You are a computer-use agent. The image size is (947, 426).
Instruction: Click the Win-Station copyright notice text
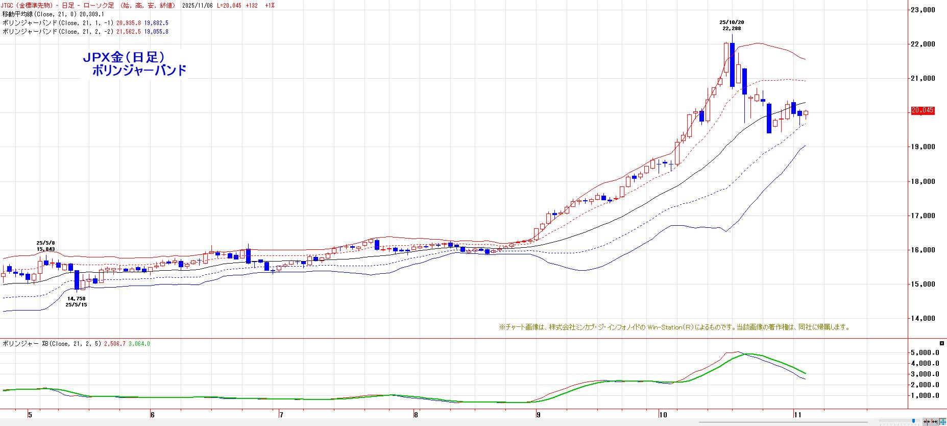(x=674, y=327)
